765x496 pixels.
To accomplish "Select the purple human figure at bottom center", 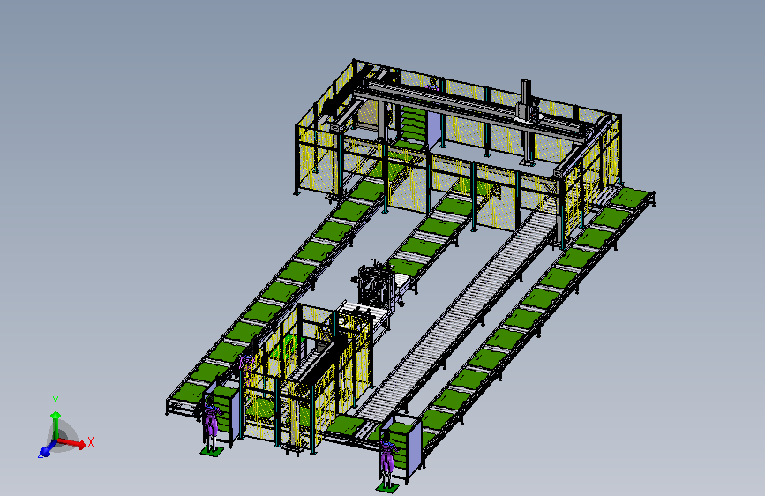I will click(x=387, y=458).
